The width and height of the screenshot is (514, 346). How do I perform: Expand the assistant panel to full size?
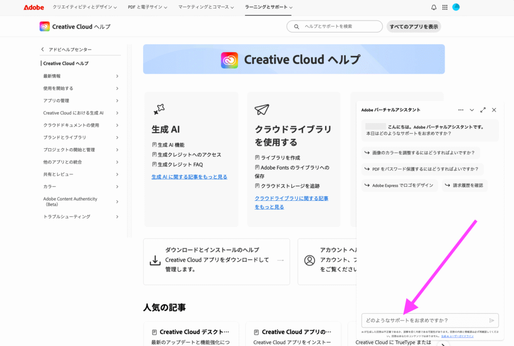click(483, 110)
